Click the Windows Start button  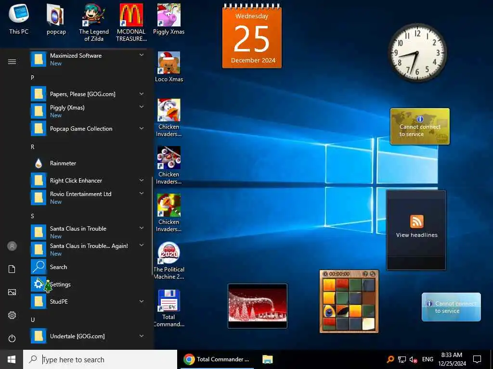[x=12, y=359]
